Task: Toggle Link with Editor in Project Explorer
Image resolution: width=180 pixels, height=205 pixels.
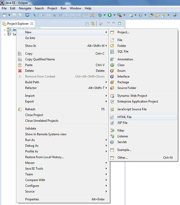Action: click(x=93, y=24)
